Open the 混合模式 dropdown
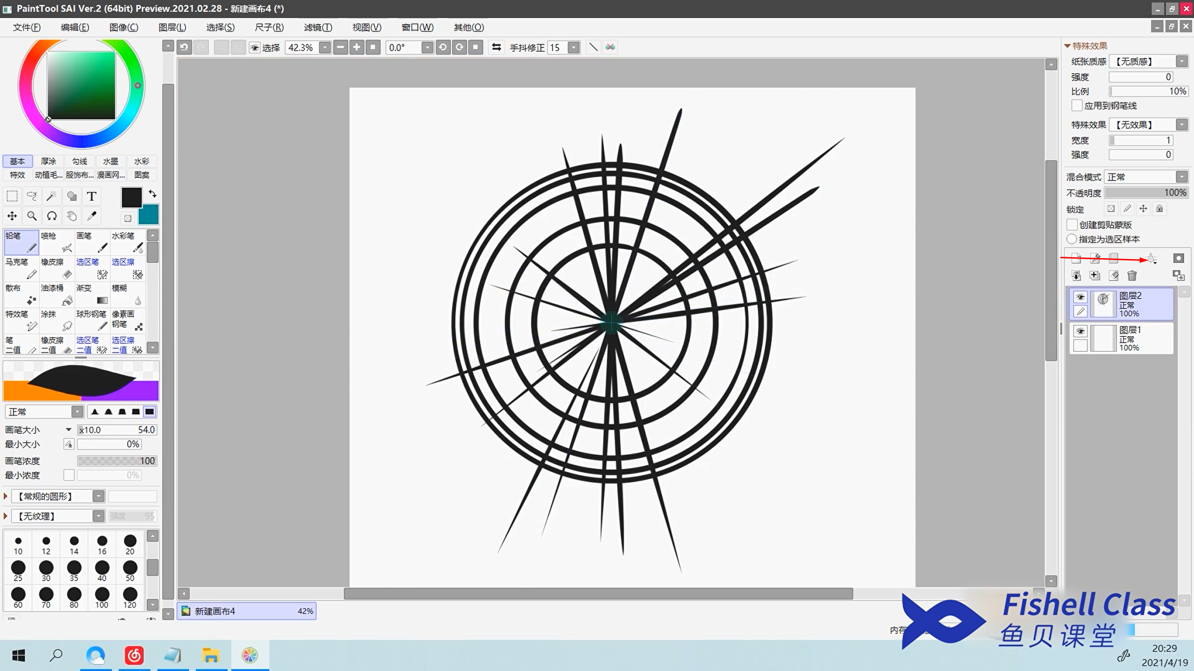1194x671 pixels. [1181, 177]
